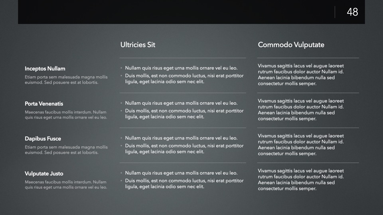Click the Vivamus sagittis paragraph in Porta Venenatis row

[301, 109]
